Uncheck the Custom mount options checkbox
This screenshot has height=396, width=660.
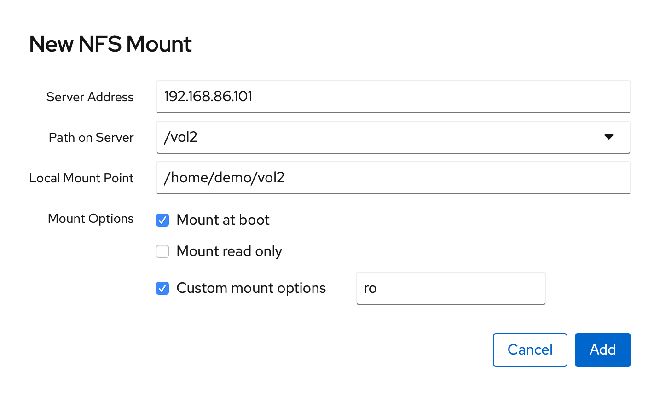click(x=162, y=288)
